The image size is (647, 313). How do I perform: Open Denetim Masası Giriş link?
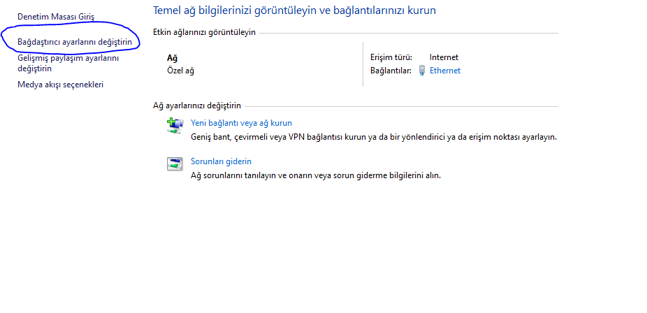click(x=56, y=16)
